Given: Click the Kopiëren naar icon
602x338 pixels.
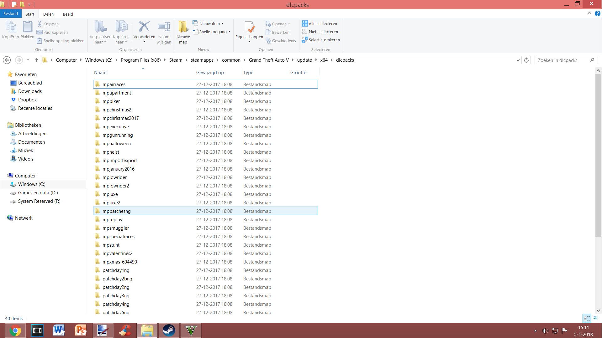Looking at the screenshot, I should tap(121, 27).
